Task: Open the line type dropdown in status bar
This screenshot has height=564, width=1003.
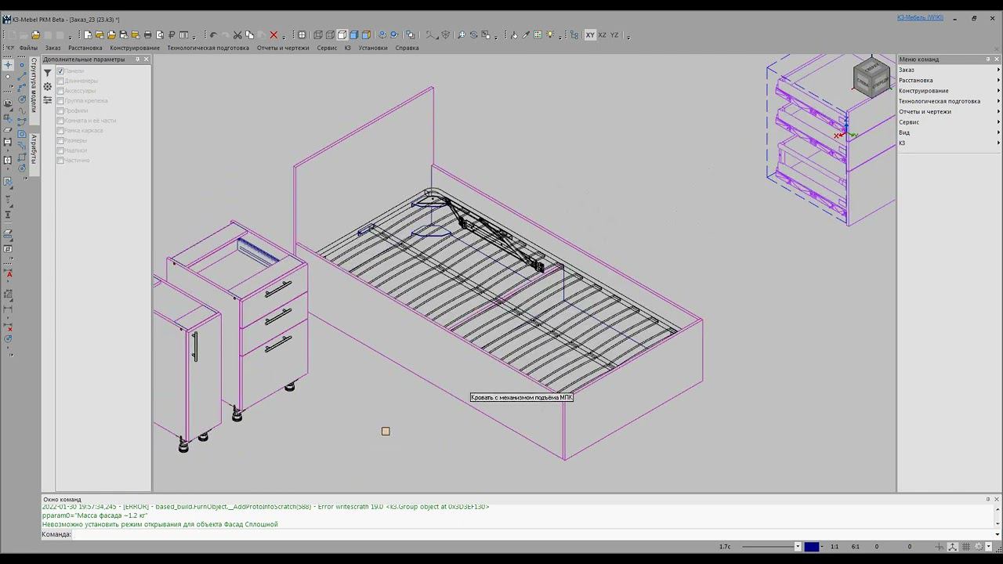Action: tap(798, 547)
